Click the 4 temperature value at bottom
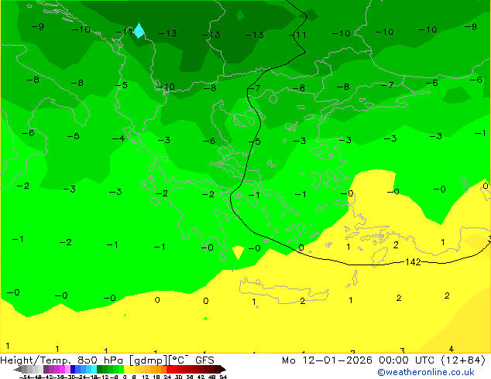The image size is (491, 379). 451,348
